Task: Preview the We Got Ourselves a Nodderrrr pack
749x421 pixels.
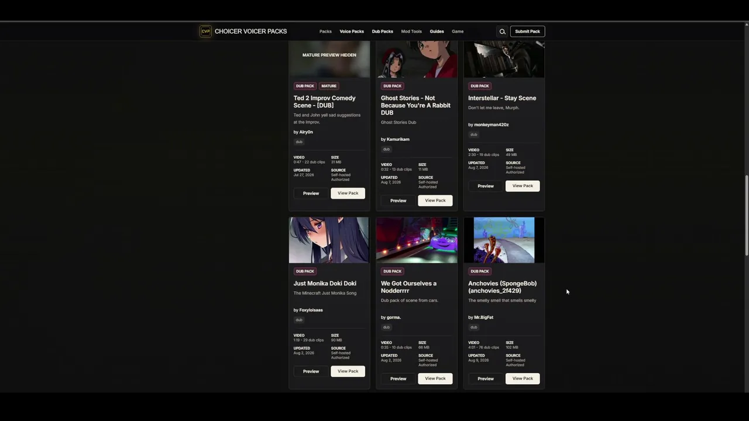Action: [x=398, y=379]
